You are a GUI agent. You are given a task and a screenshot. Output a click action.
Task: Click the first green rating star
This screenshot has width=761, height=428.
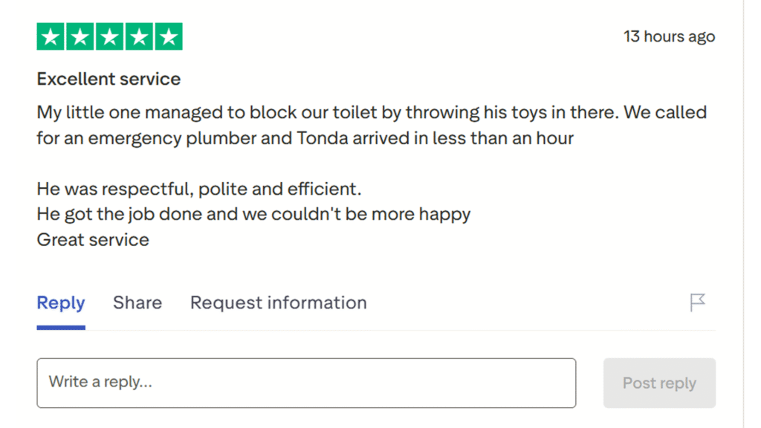(x=51, y=36)
